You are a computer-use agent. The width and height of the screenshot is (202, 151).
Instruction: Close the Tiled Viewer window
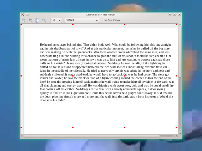pyautogui.click(x=179, y=14)
